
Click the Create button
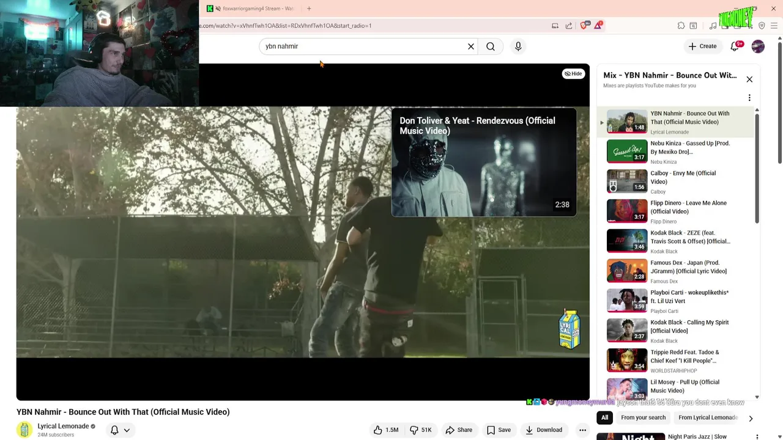point(702,46)
